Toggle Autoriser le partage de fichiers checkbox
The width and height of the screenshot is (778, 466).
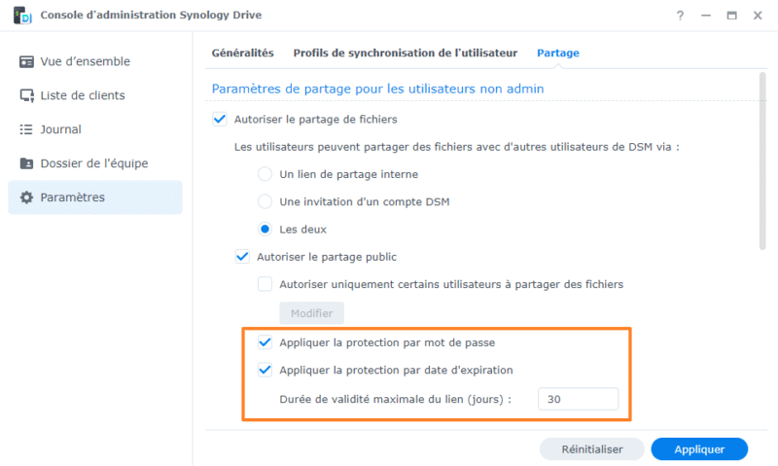[219, 120]
